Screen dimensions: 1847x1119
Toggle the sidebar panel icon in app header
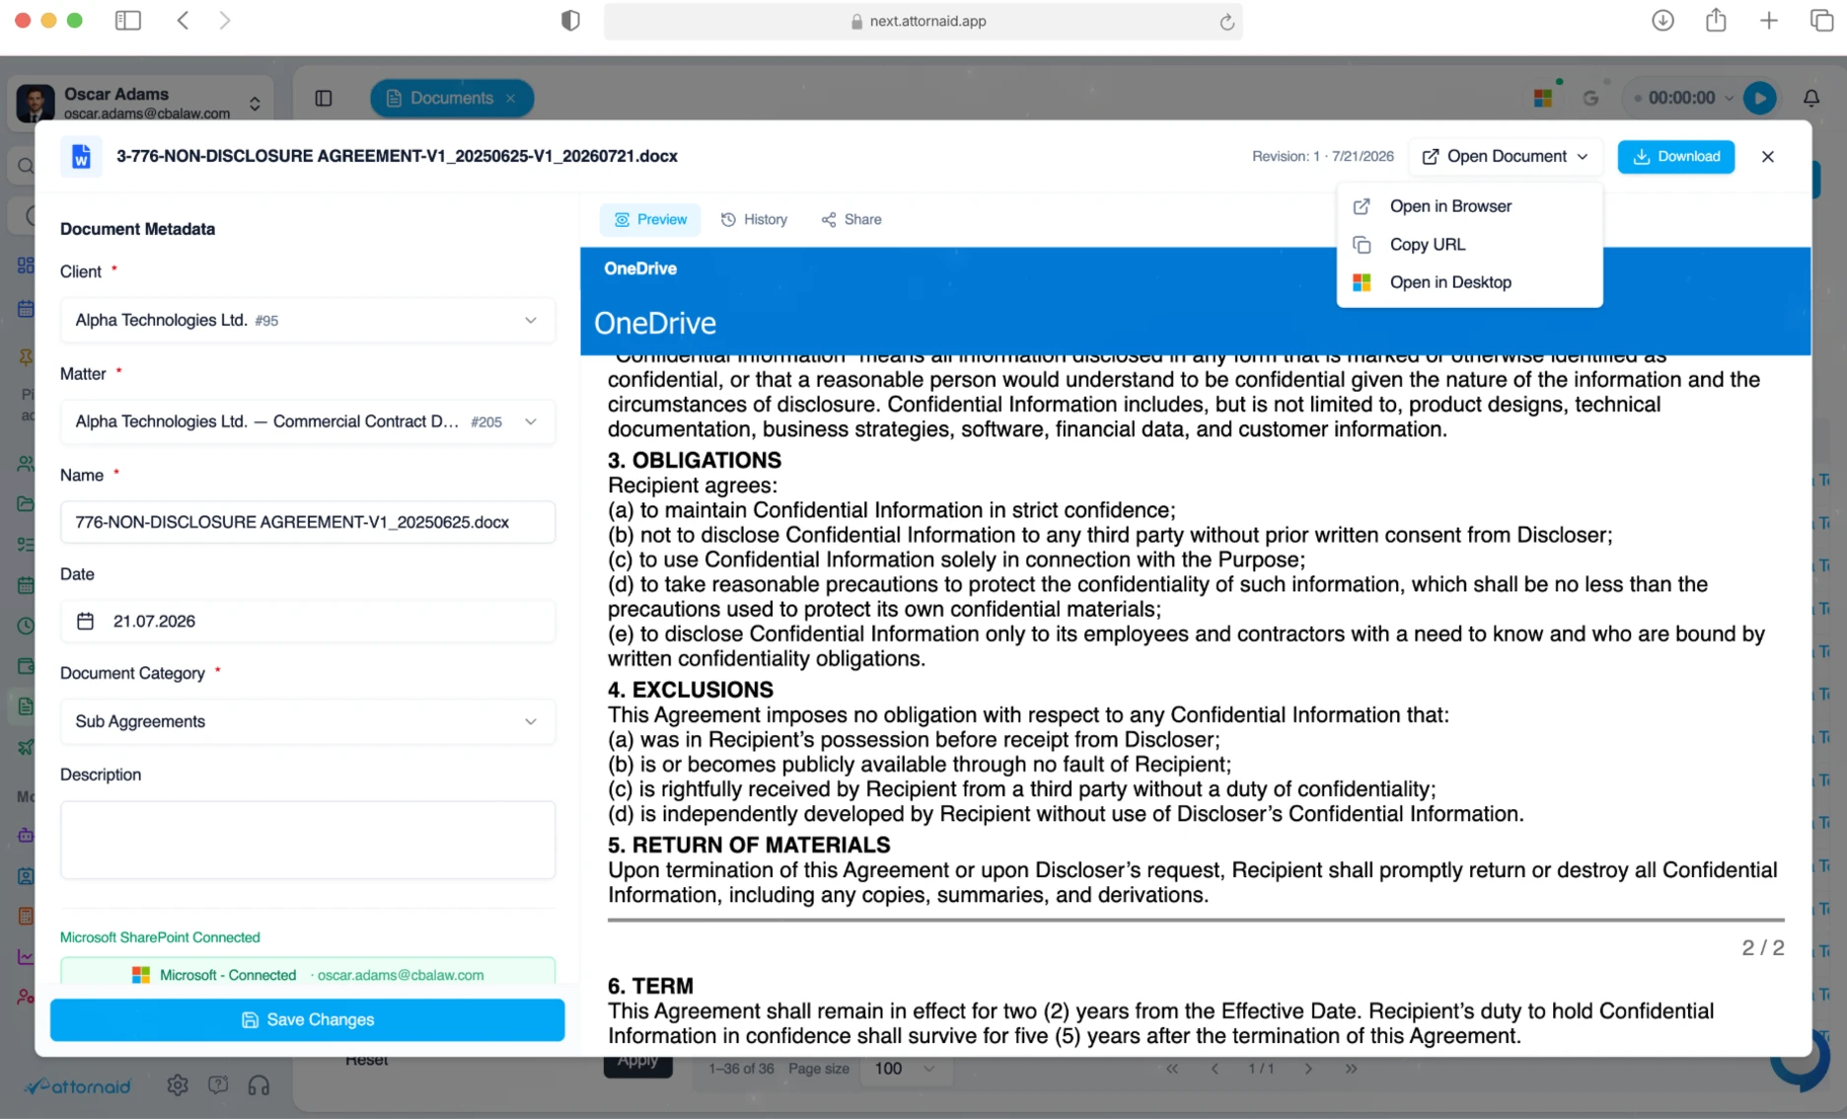pyautogui.click(x=324, y=98)
